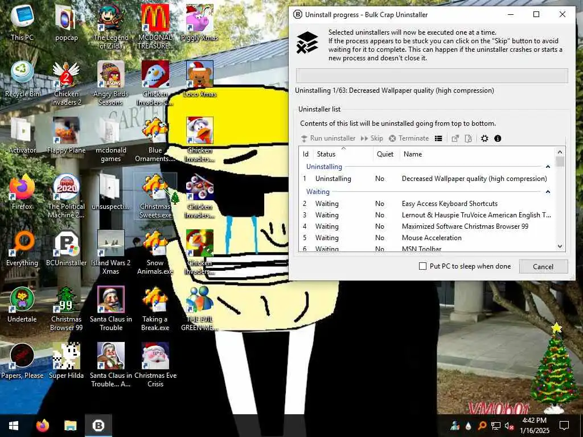Cancel the uninstall progress
The width and height of the screenshot is (583, 437).
[543, 266]
